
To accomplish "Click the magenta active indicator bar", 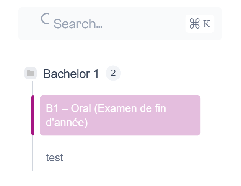I will 33,115.
